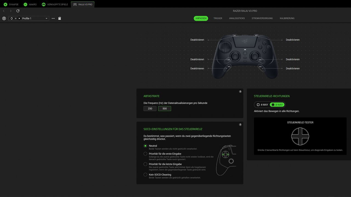351x197 pixels.
Task: Open the three-dots profile options menu
Action: [53, 18]
